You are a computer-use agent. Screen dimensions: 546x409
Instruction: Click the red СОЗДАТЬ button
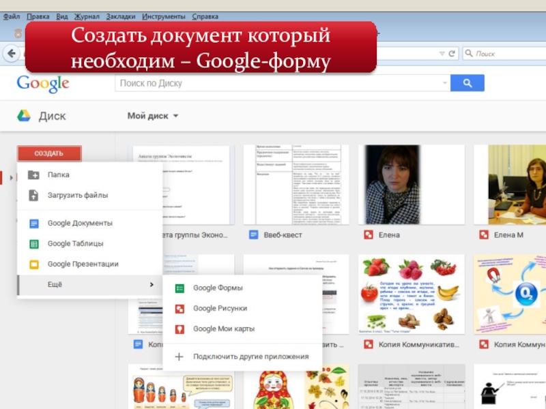point(49,153)
